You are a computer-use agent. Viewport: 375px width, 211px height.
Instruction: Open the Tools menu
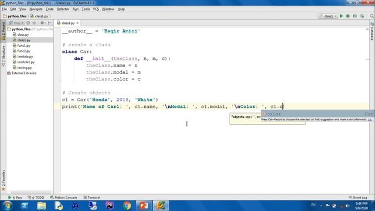pos(86,9)
